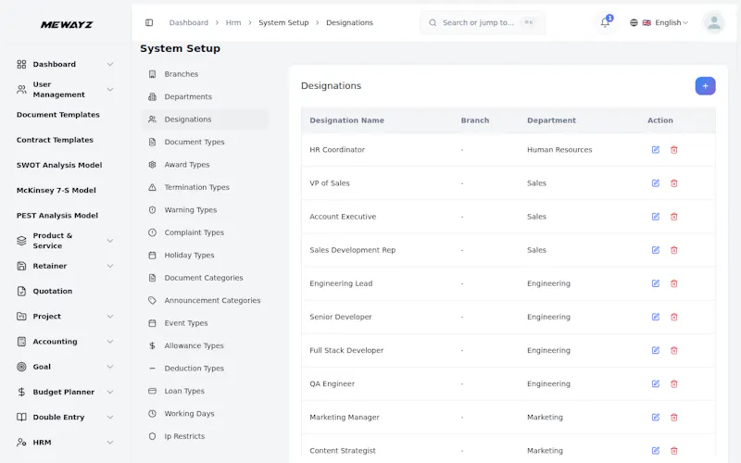Screen dimensions: 741x463
Task: Expand the Accounting sidebar menu
Action: point(65,342)
